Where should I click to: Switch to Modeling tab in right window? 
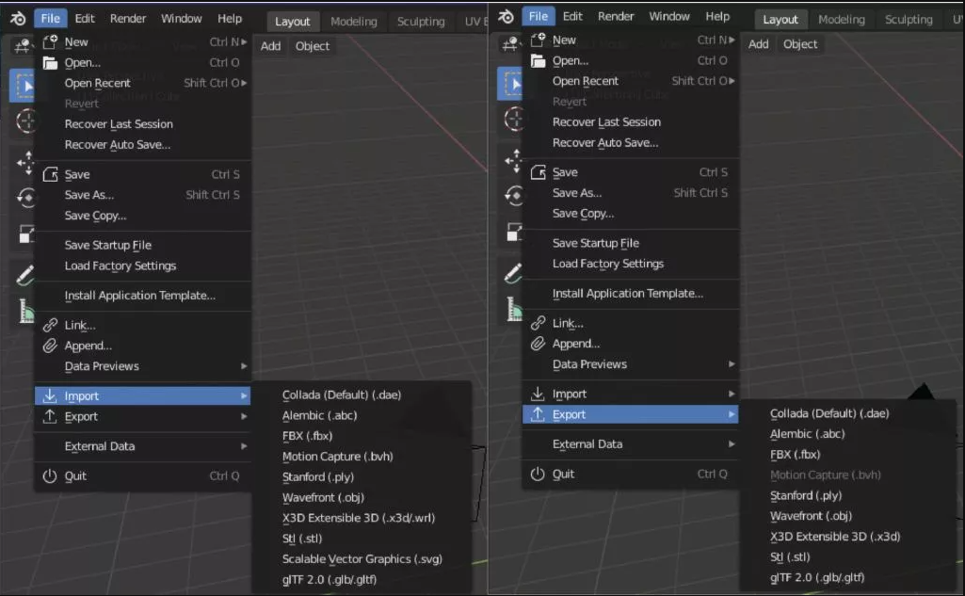[x=842, y=20]
